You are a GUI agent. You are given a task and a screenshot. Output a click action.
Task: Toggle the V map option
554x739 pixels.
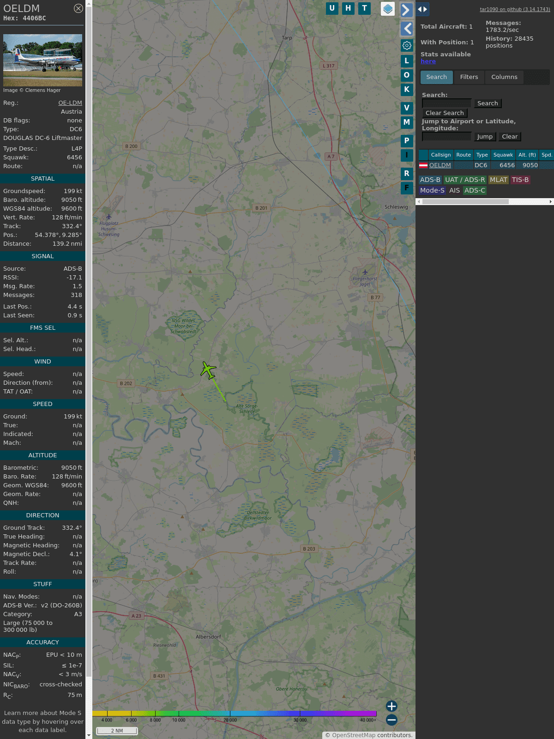[407, 108]
